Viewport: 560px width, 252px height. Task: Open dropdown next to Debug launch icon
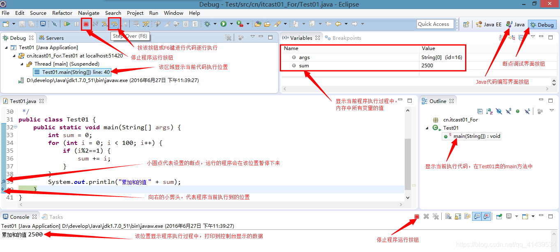[215, 24]
